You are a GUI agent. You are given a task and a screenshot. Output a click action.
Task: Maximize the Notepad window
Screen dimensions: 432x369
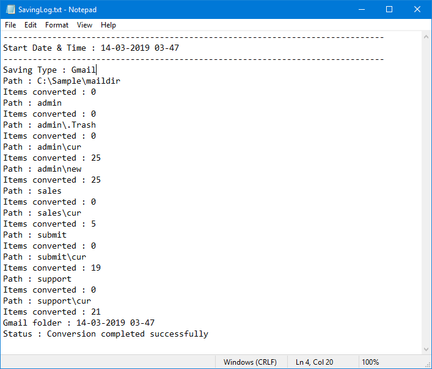(x=389, y=9)
